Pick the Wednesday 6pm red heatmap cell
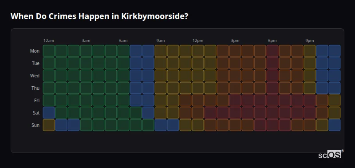The width and height of the screenshot is (355, 168). (x=272, y=76)
